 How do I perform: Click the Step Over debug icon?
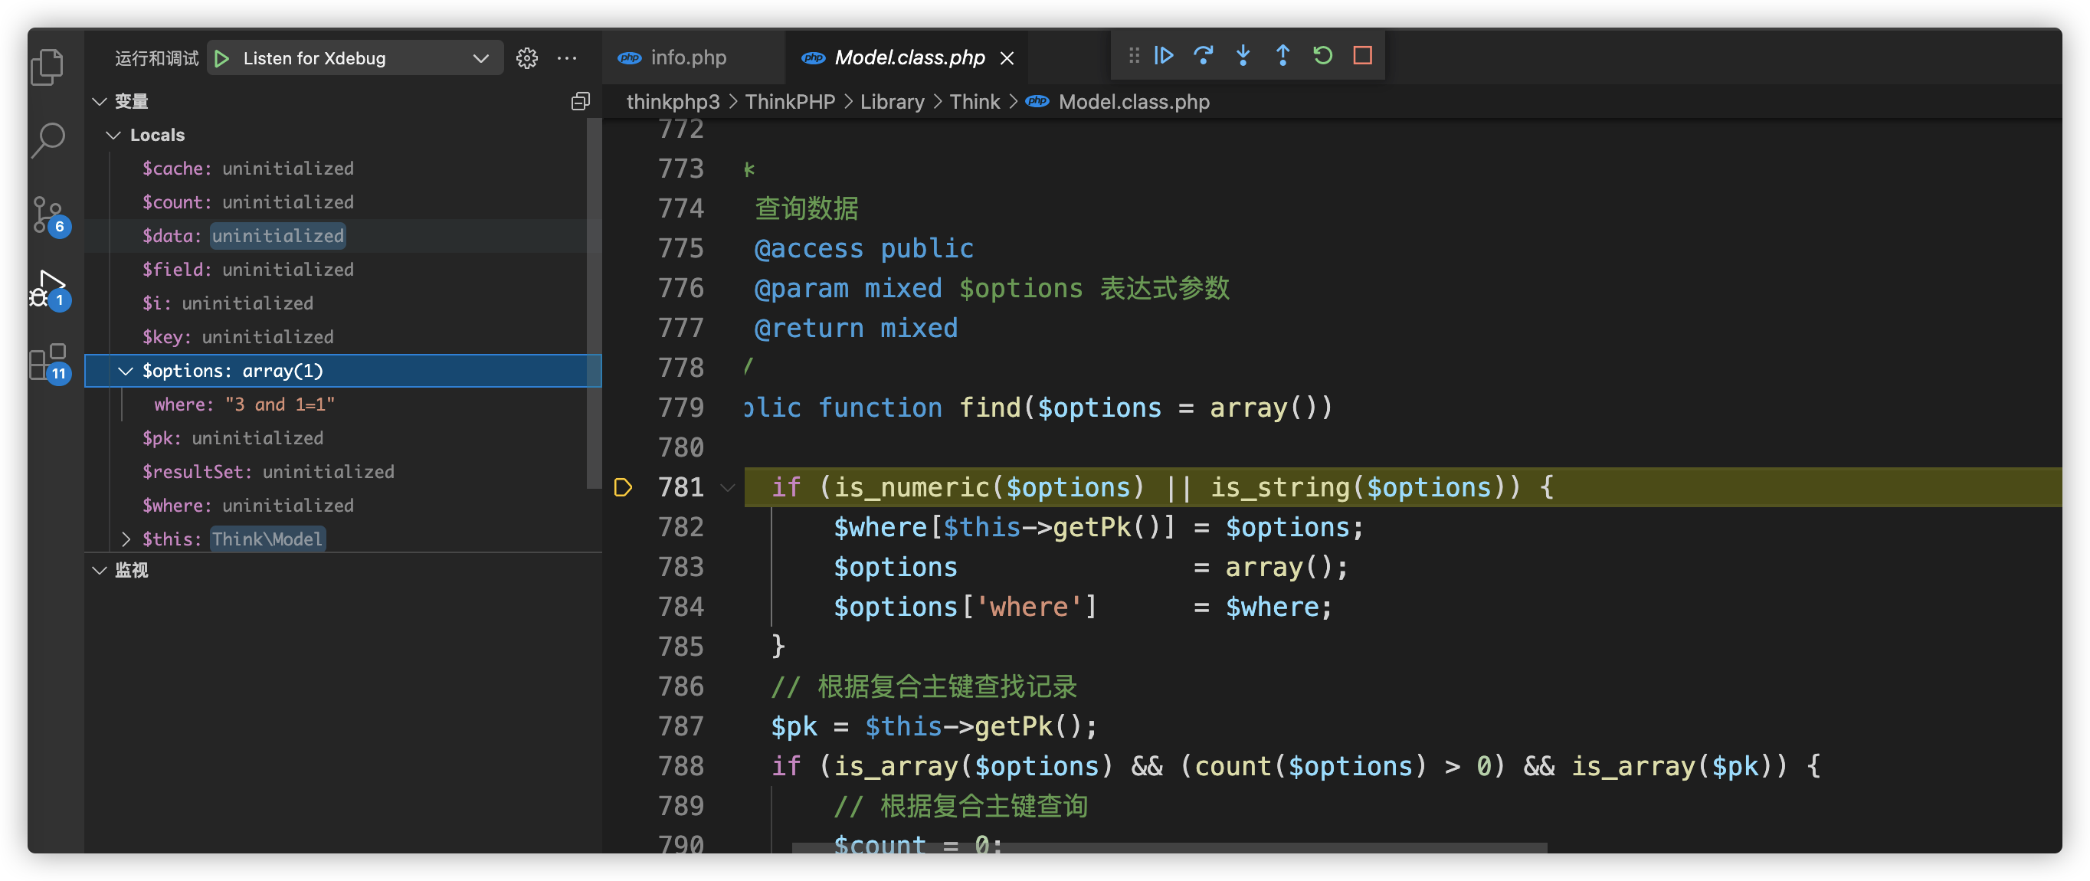(1204, 56)
